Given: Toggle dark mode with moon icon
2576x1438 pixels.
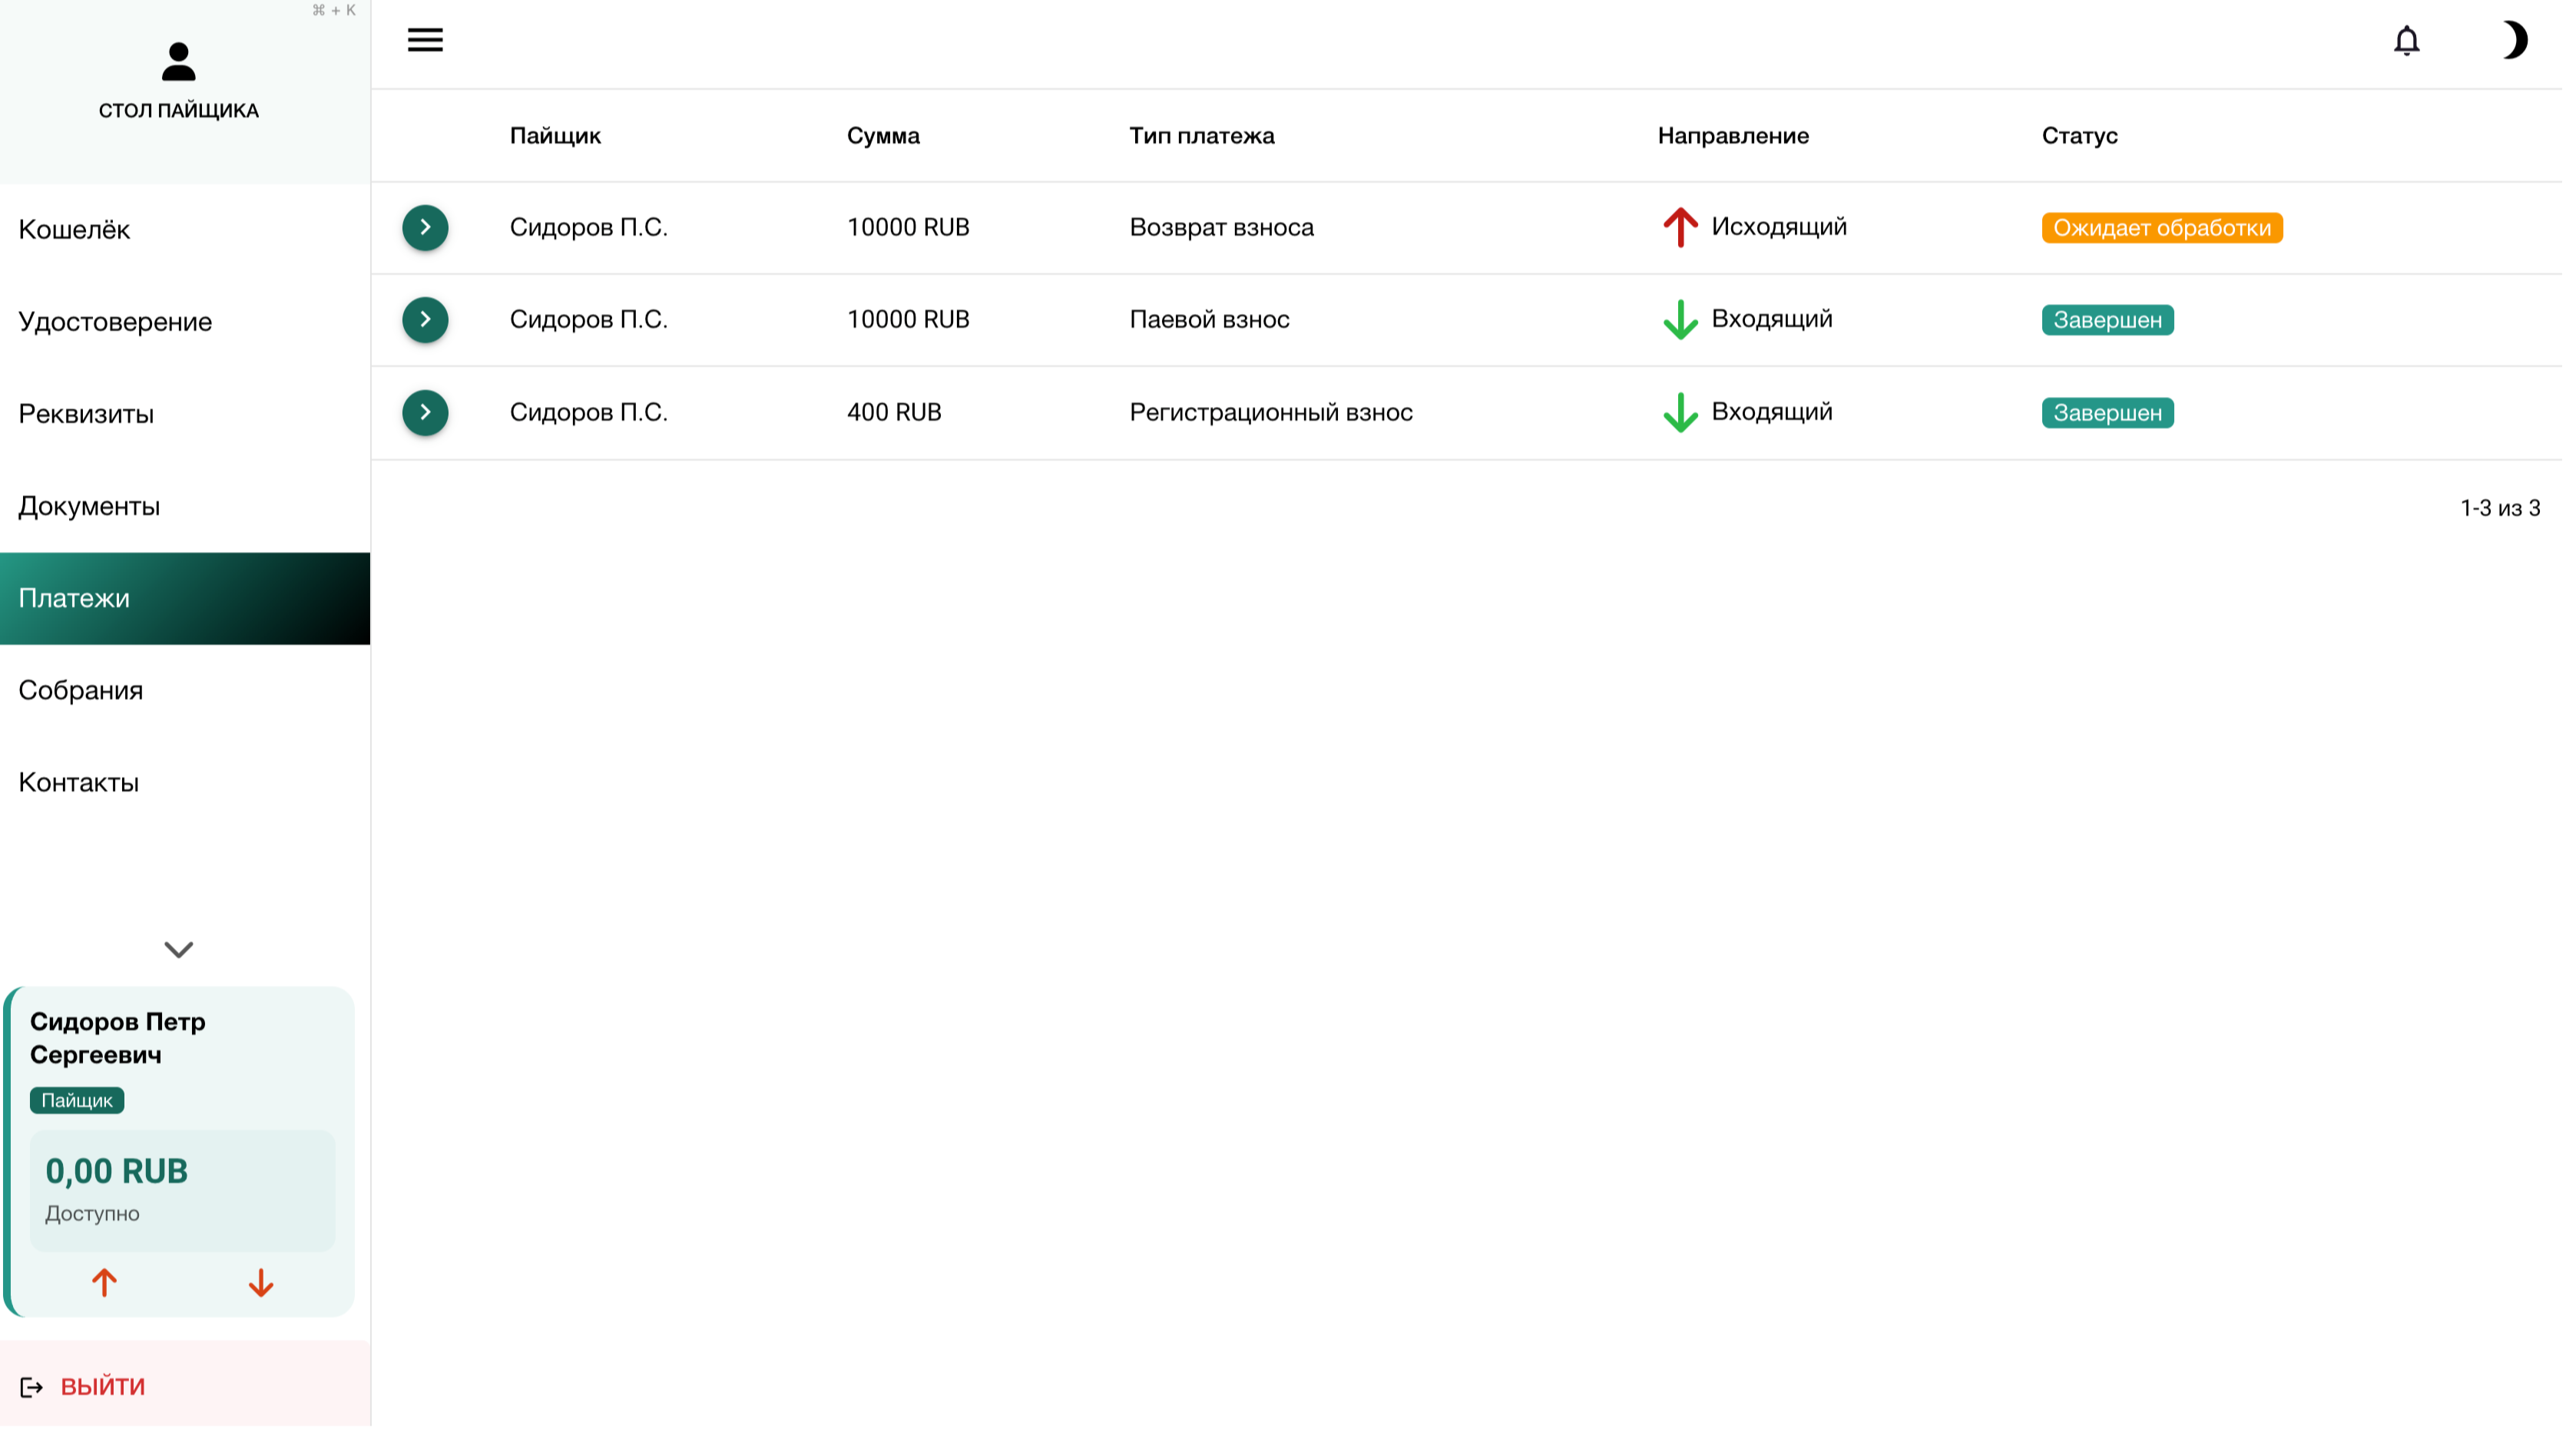Looking at the screenshot, I should [x=2514, y=40].
